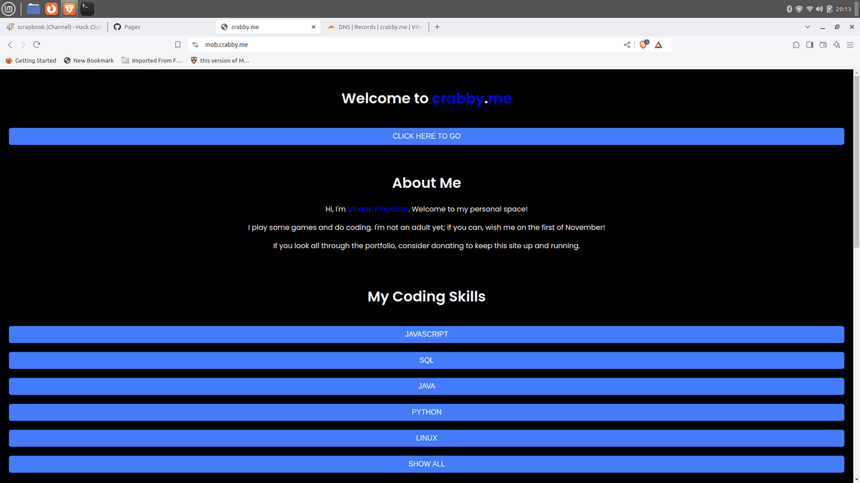Click the address bar URL field
The height and width of the screenshot is (483, 860).
point(403,45)
